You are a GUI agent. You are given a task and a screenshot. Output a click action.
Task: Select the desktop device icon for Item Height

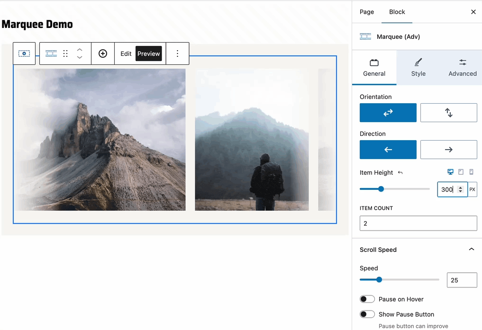(x=450, y=172)
